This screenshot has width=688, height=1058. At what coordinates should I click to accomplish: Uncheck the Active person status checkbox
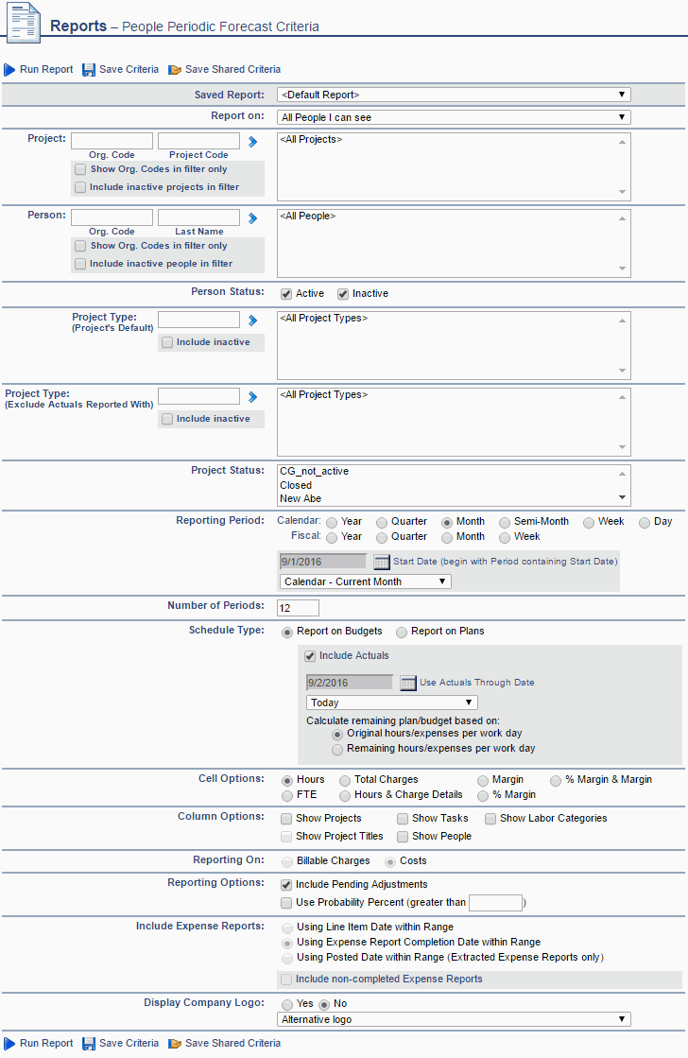click(286, 293)
